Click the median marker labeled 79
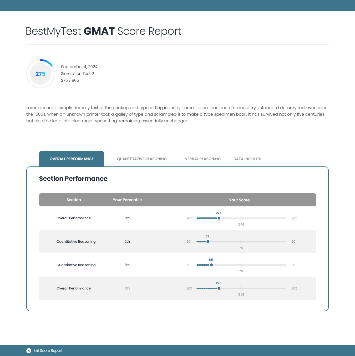The image size is (355, 356). pyautogui.click(x=241, y=265)
